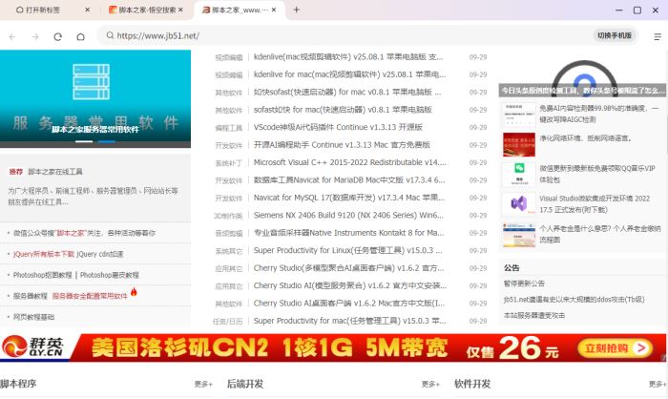Open Microsoft Visual C++ Redistributable entry
Image resolution: width=668 pixels, height=399 pixels.
350,162
